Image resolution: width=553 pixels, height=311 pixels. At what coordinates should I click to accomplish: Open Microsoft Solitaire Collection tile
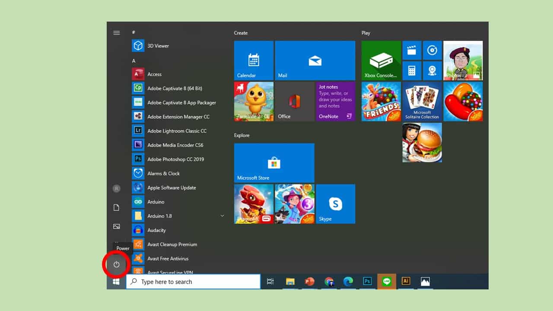tap(422, 102)
